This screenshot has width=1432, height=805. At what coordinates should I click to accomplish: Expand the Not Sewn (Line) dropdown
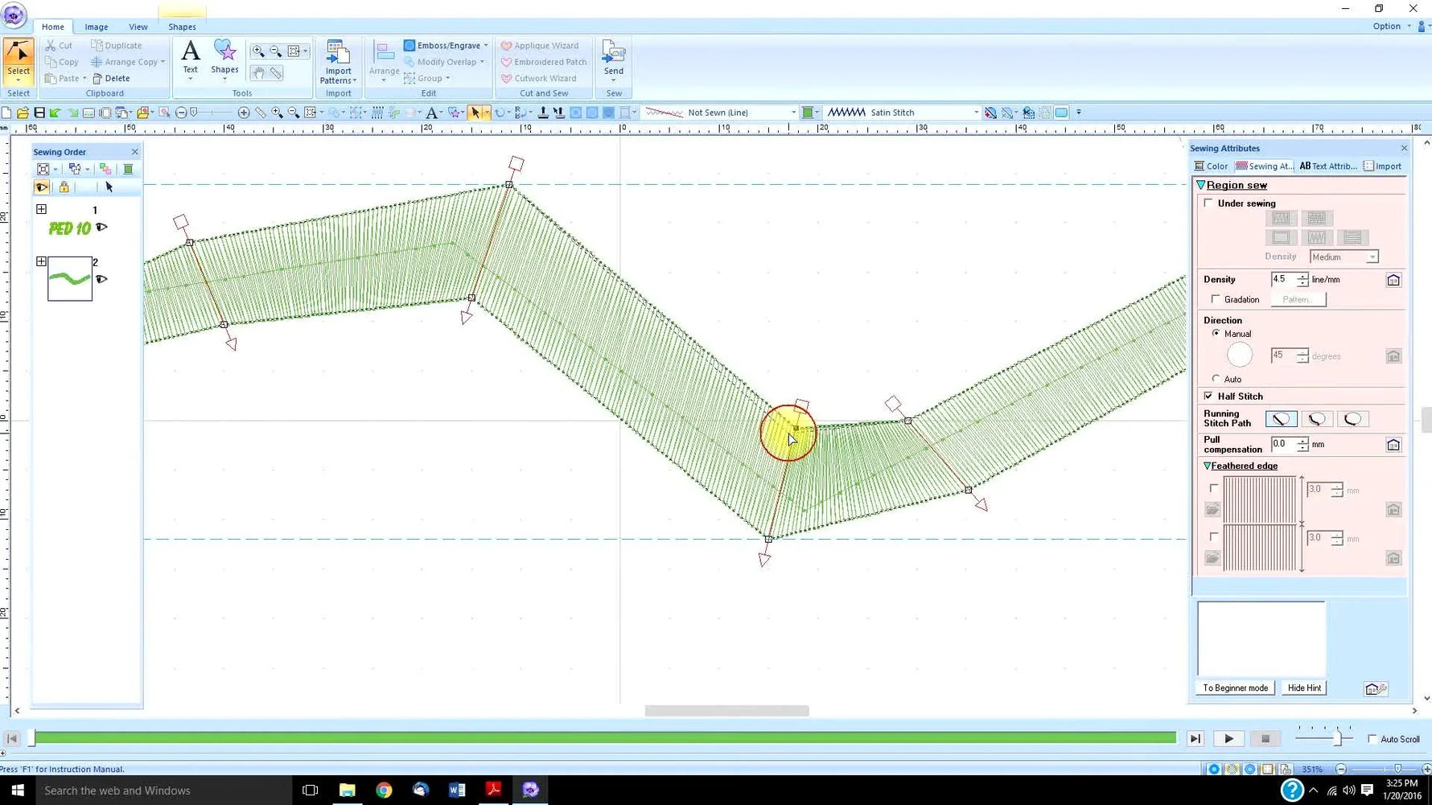point(793,112)
